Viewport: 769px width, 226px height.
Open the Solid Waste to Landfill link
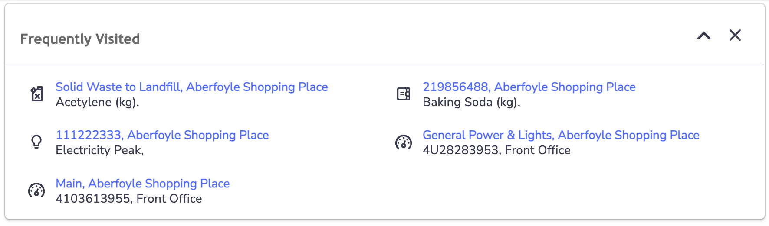coord(192,87)
